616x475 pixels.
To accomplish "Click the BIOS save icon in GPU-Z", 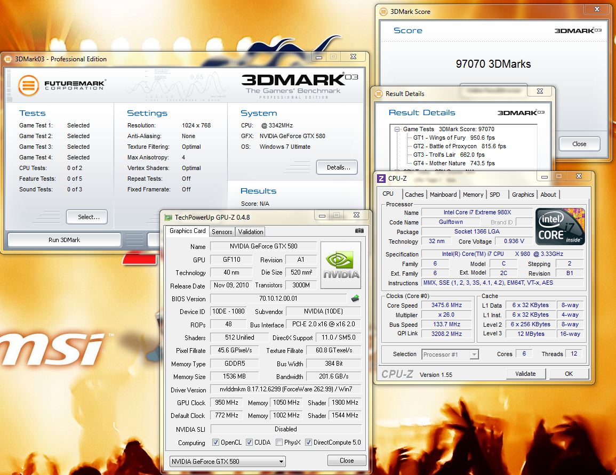I will (x=355, y=299).
